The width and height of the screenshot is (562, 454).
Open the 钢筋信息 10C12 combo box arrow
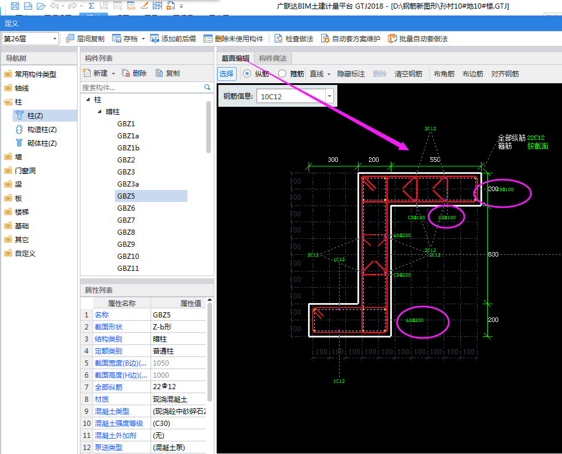click(x=329, y=96)
